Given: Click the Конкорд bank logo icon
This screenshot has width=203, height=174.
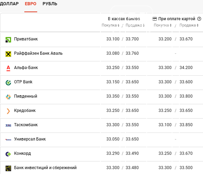Looking at the screenshot, I should point(8,154).
